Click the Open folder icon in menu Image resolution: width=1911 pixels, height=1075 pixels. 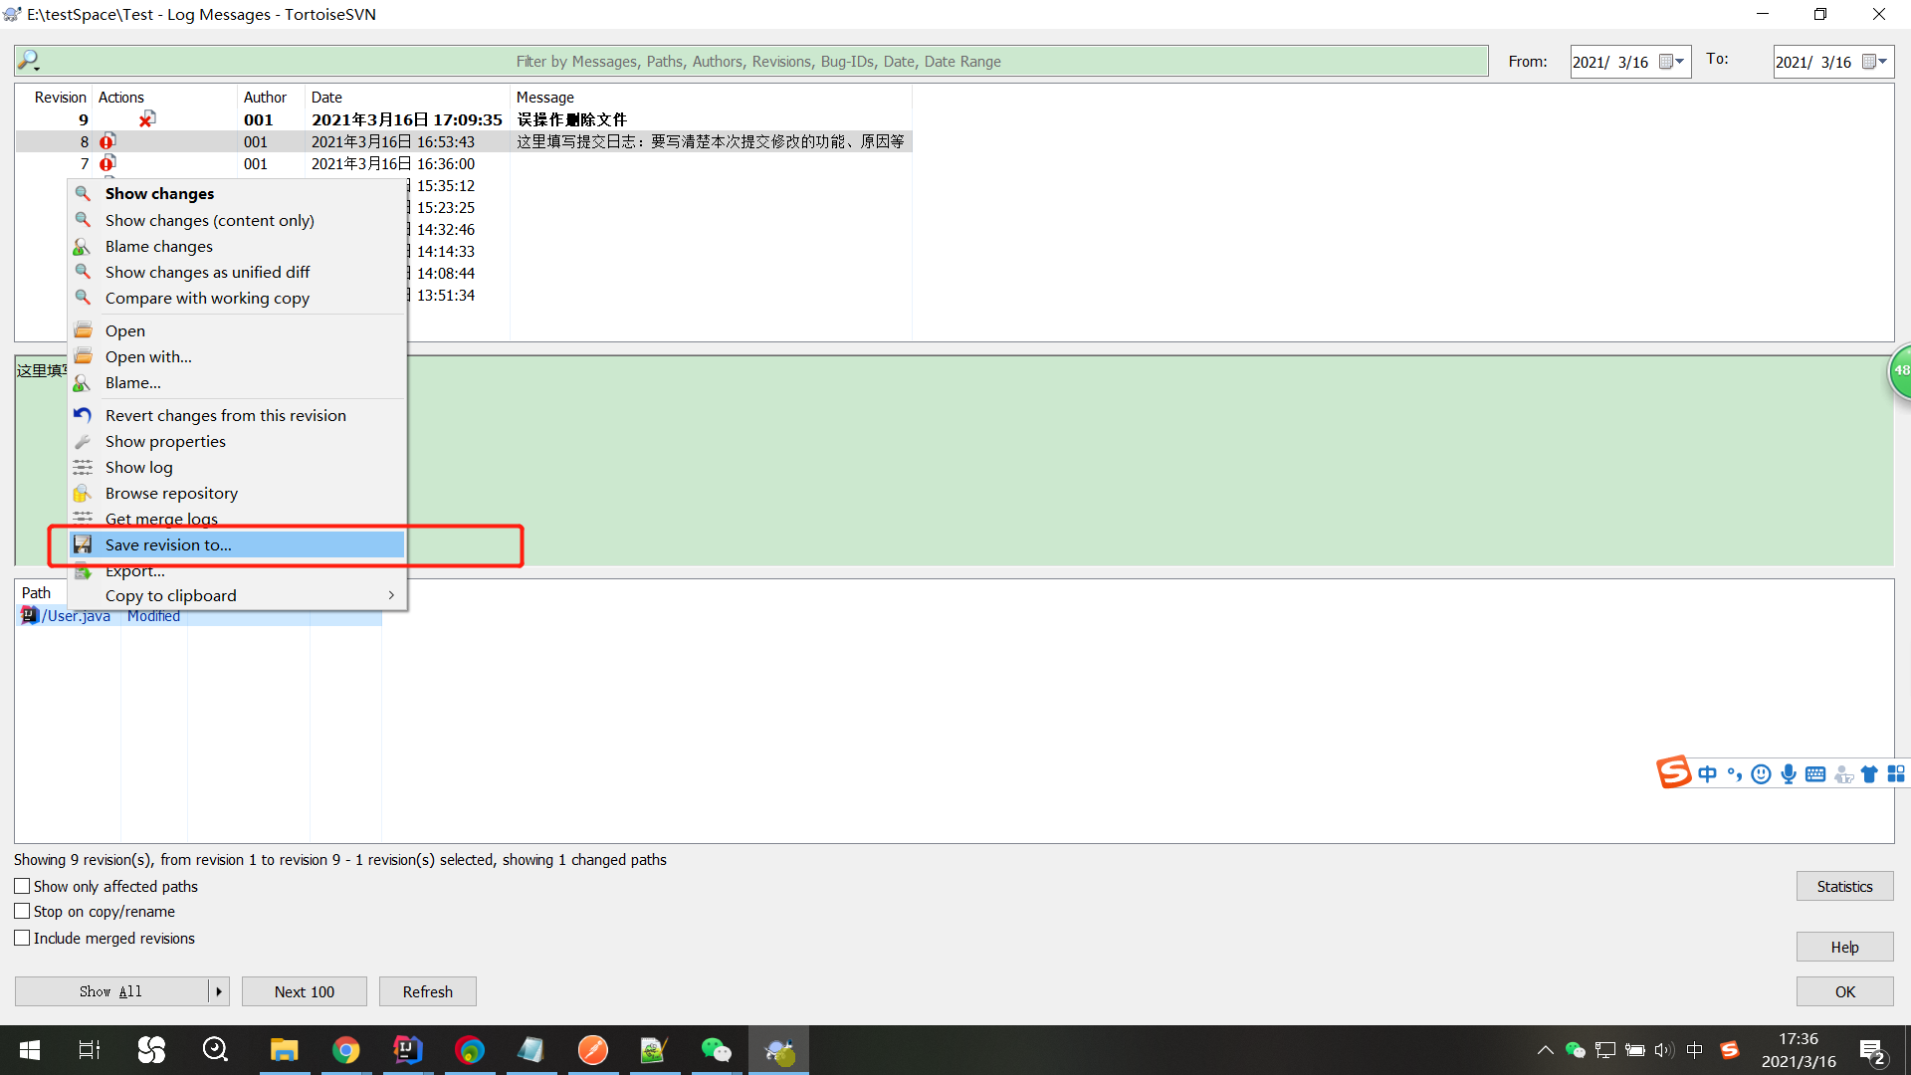coord(83,330)
